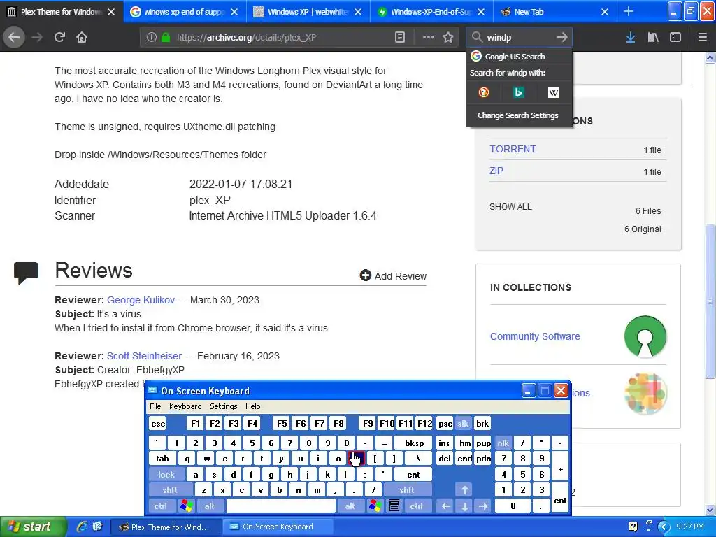Hit the bksp key on keyboard
This screenshot has width=716, height=537.
pos(414,443)
